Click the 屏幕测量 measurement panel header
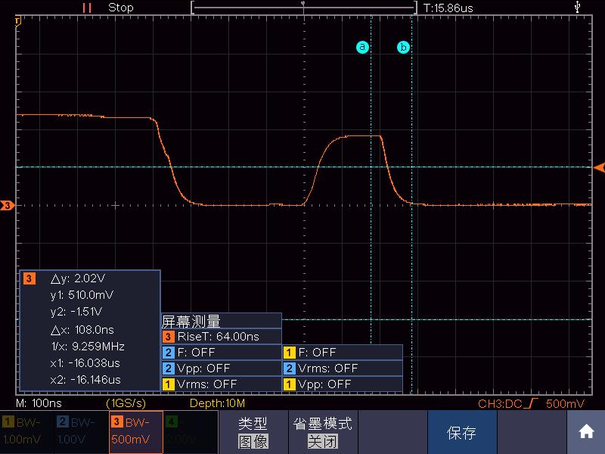 tap(221, 321)
